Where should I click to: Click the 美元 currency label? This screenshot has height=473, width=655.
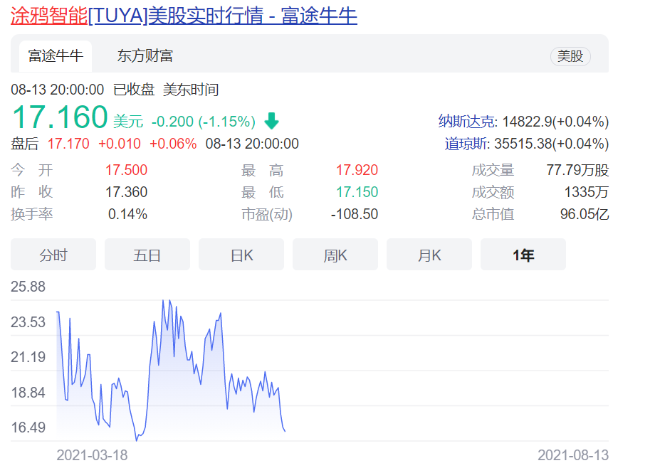click(128, 122)
